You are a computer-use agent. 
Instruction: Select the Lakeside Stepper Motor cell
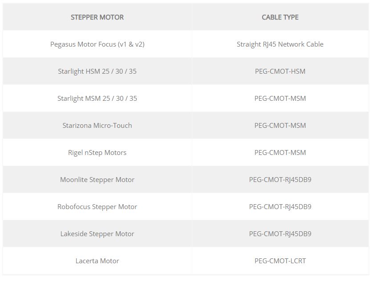click(97, 234)
